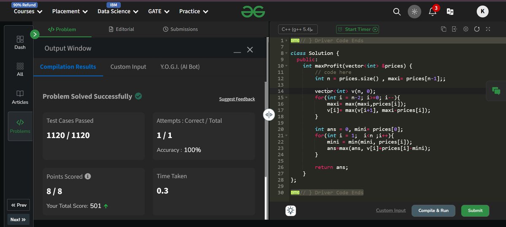Collapse first for loop fold at line 15
506x227 pixels.
(x=287, y=97)
